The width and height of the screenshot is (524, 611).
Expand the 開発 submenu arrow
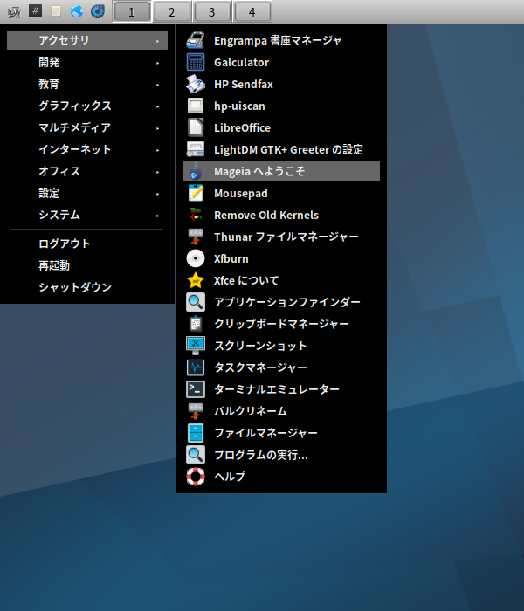[x=157, y=63]
